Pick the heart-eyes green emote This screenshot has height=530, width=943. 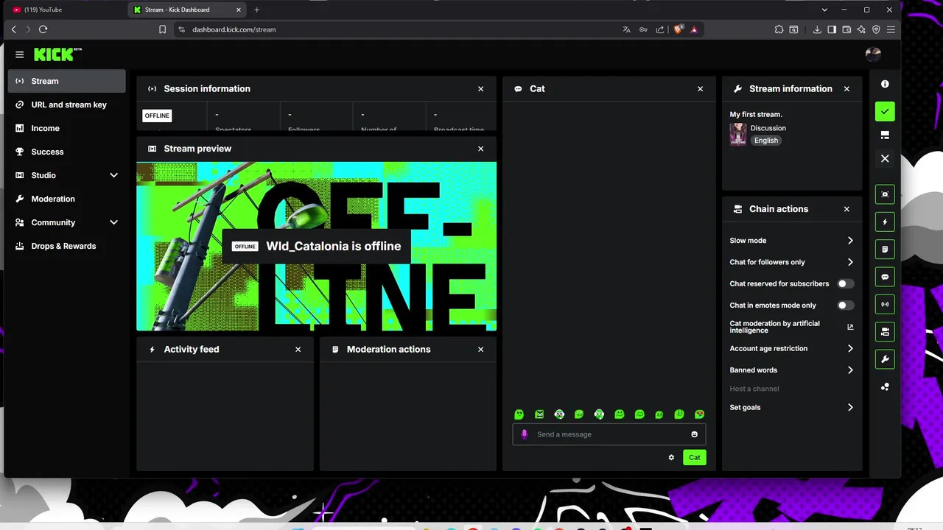point(699,414)
